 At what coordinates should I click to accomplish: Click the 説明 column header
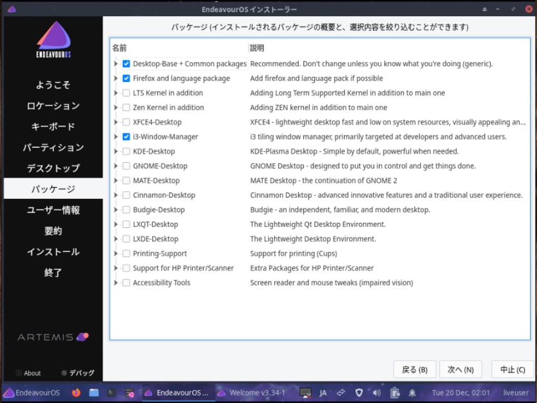(257, 48)
